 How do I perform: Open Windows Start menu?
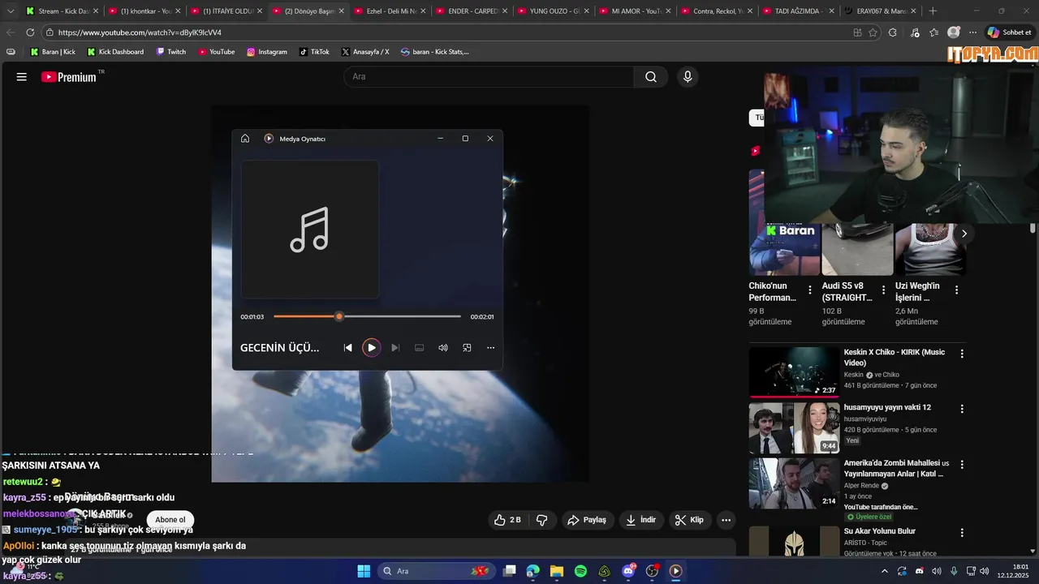[x=364, y=571]
